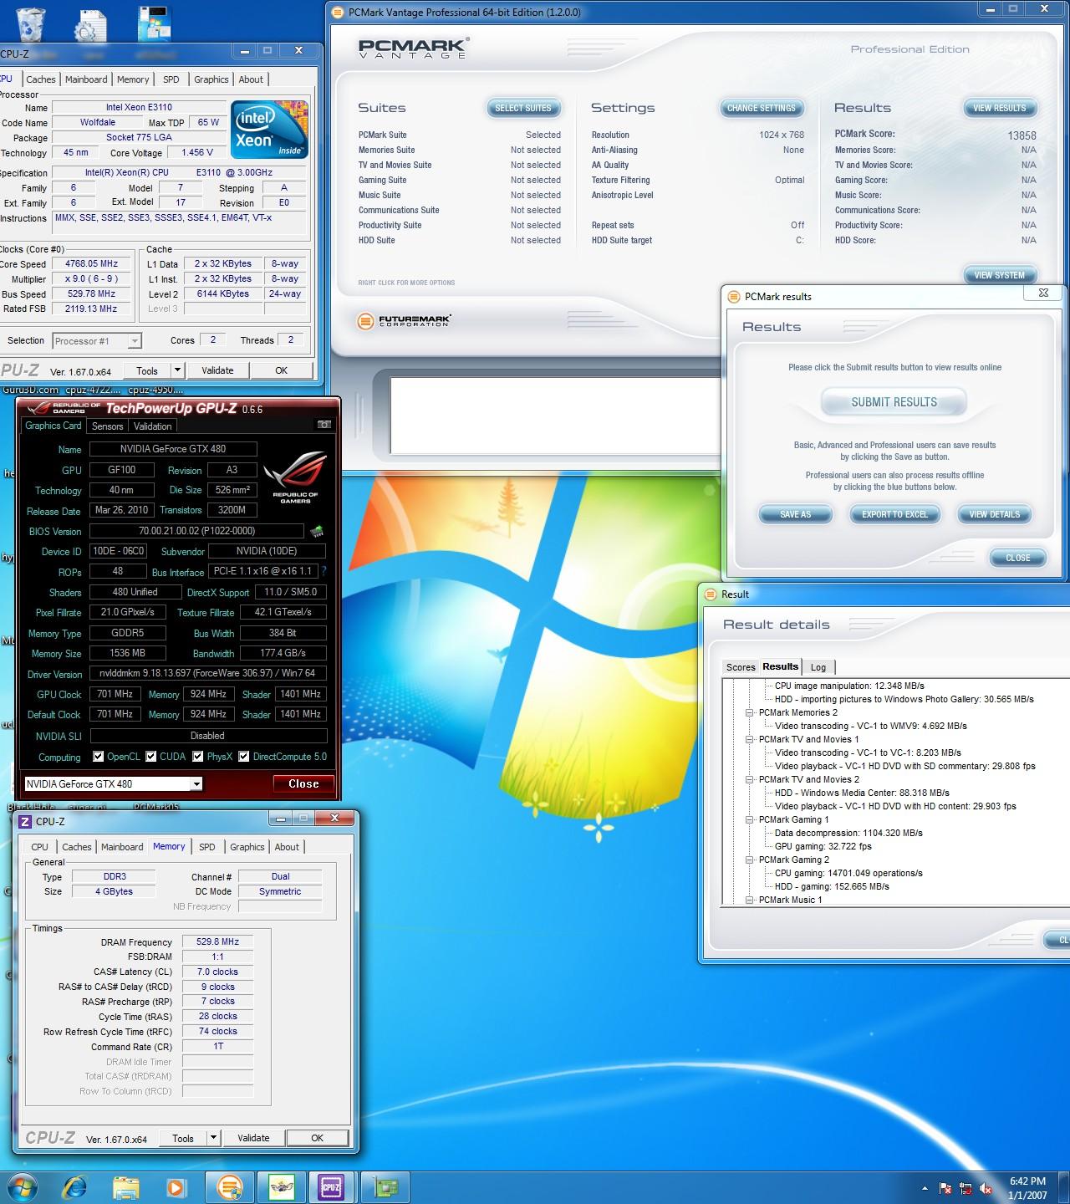Open the Mainboard tab in top CPU-Z
This screenshot has height=1204, width=1070.
point(86,79)
